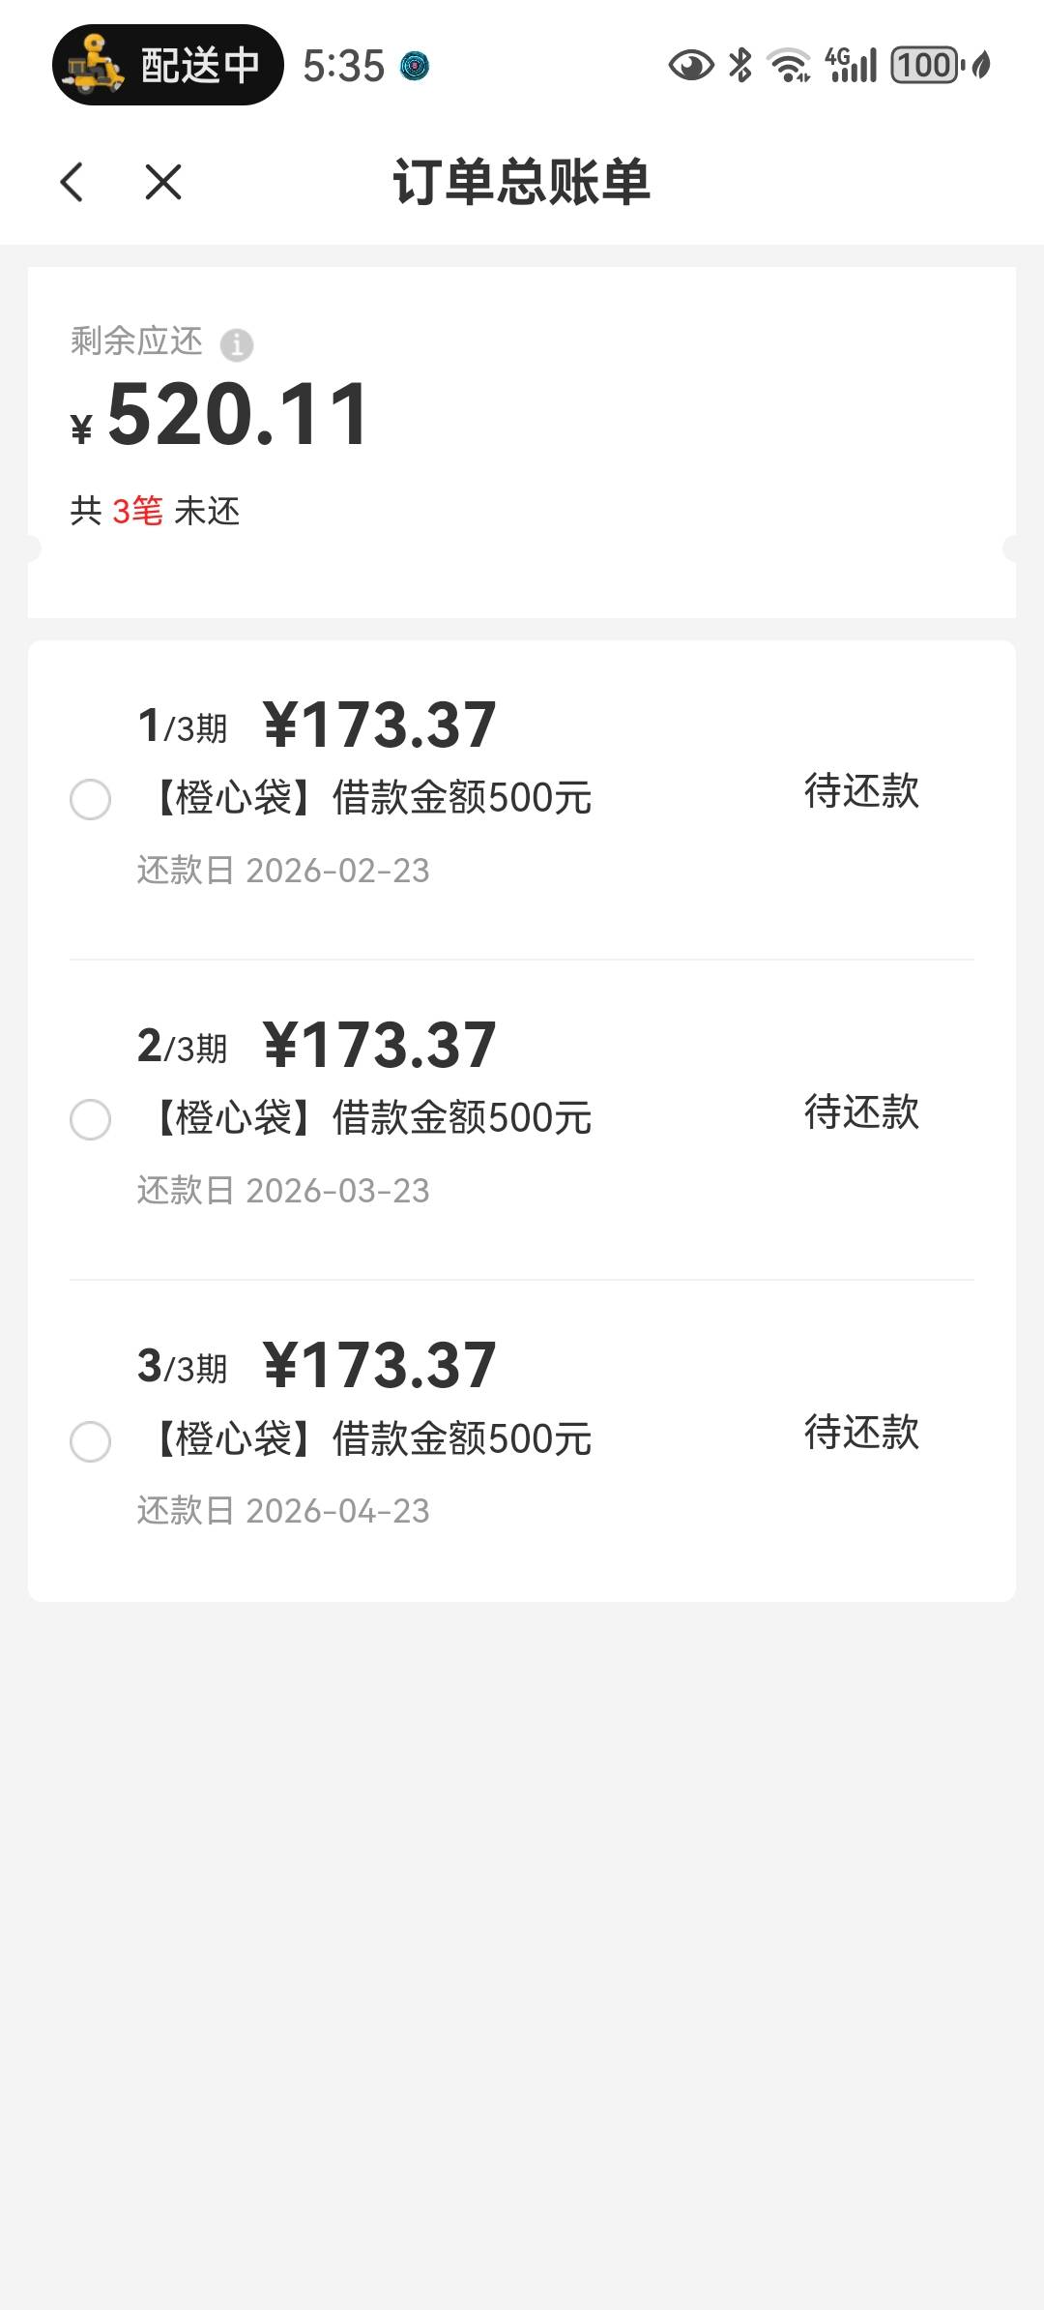Open the 配送中 delivery status pill

click(167, 65)
